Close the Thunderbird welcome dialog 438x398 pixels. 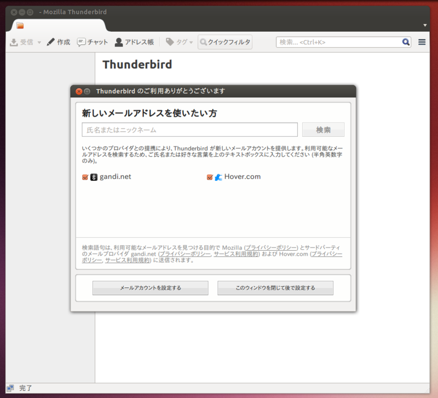pos(79,91)
